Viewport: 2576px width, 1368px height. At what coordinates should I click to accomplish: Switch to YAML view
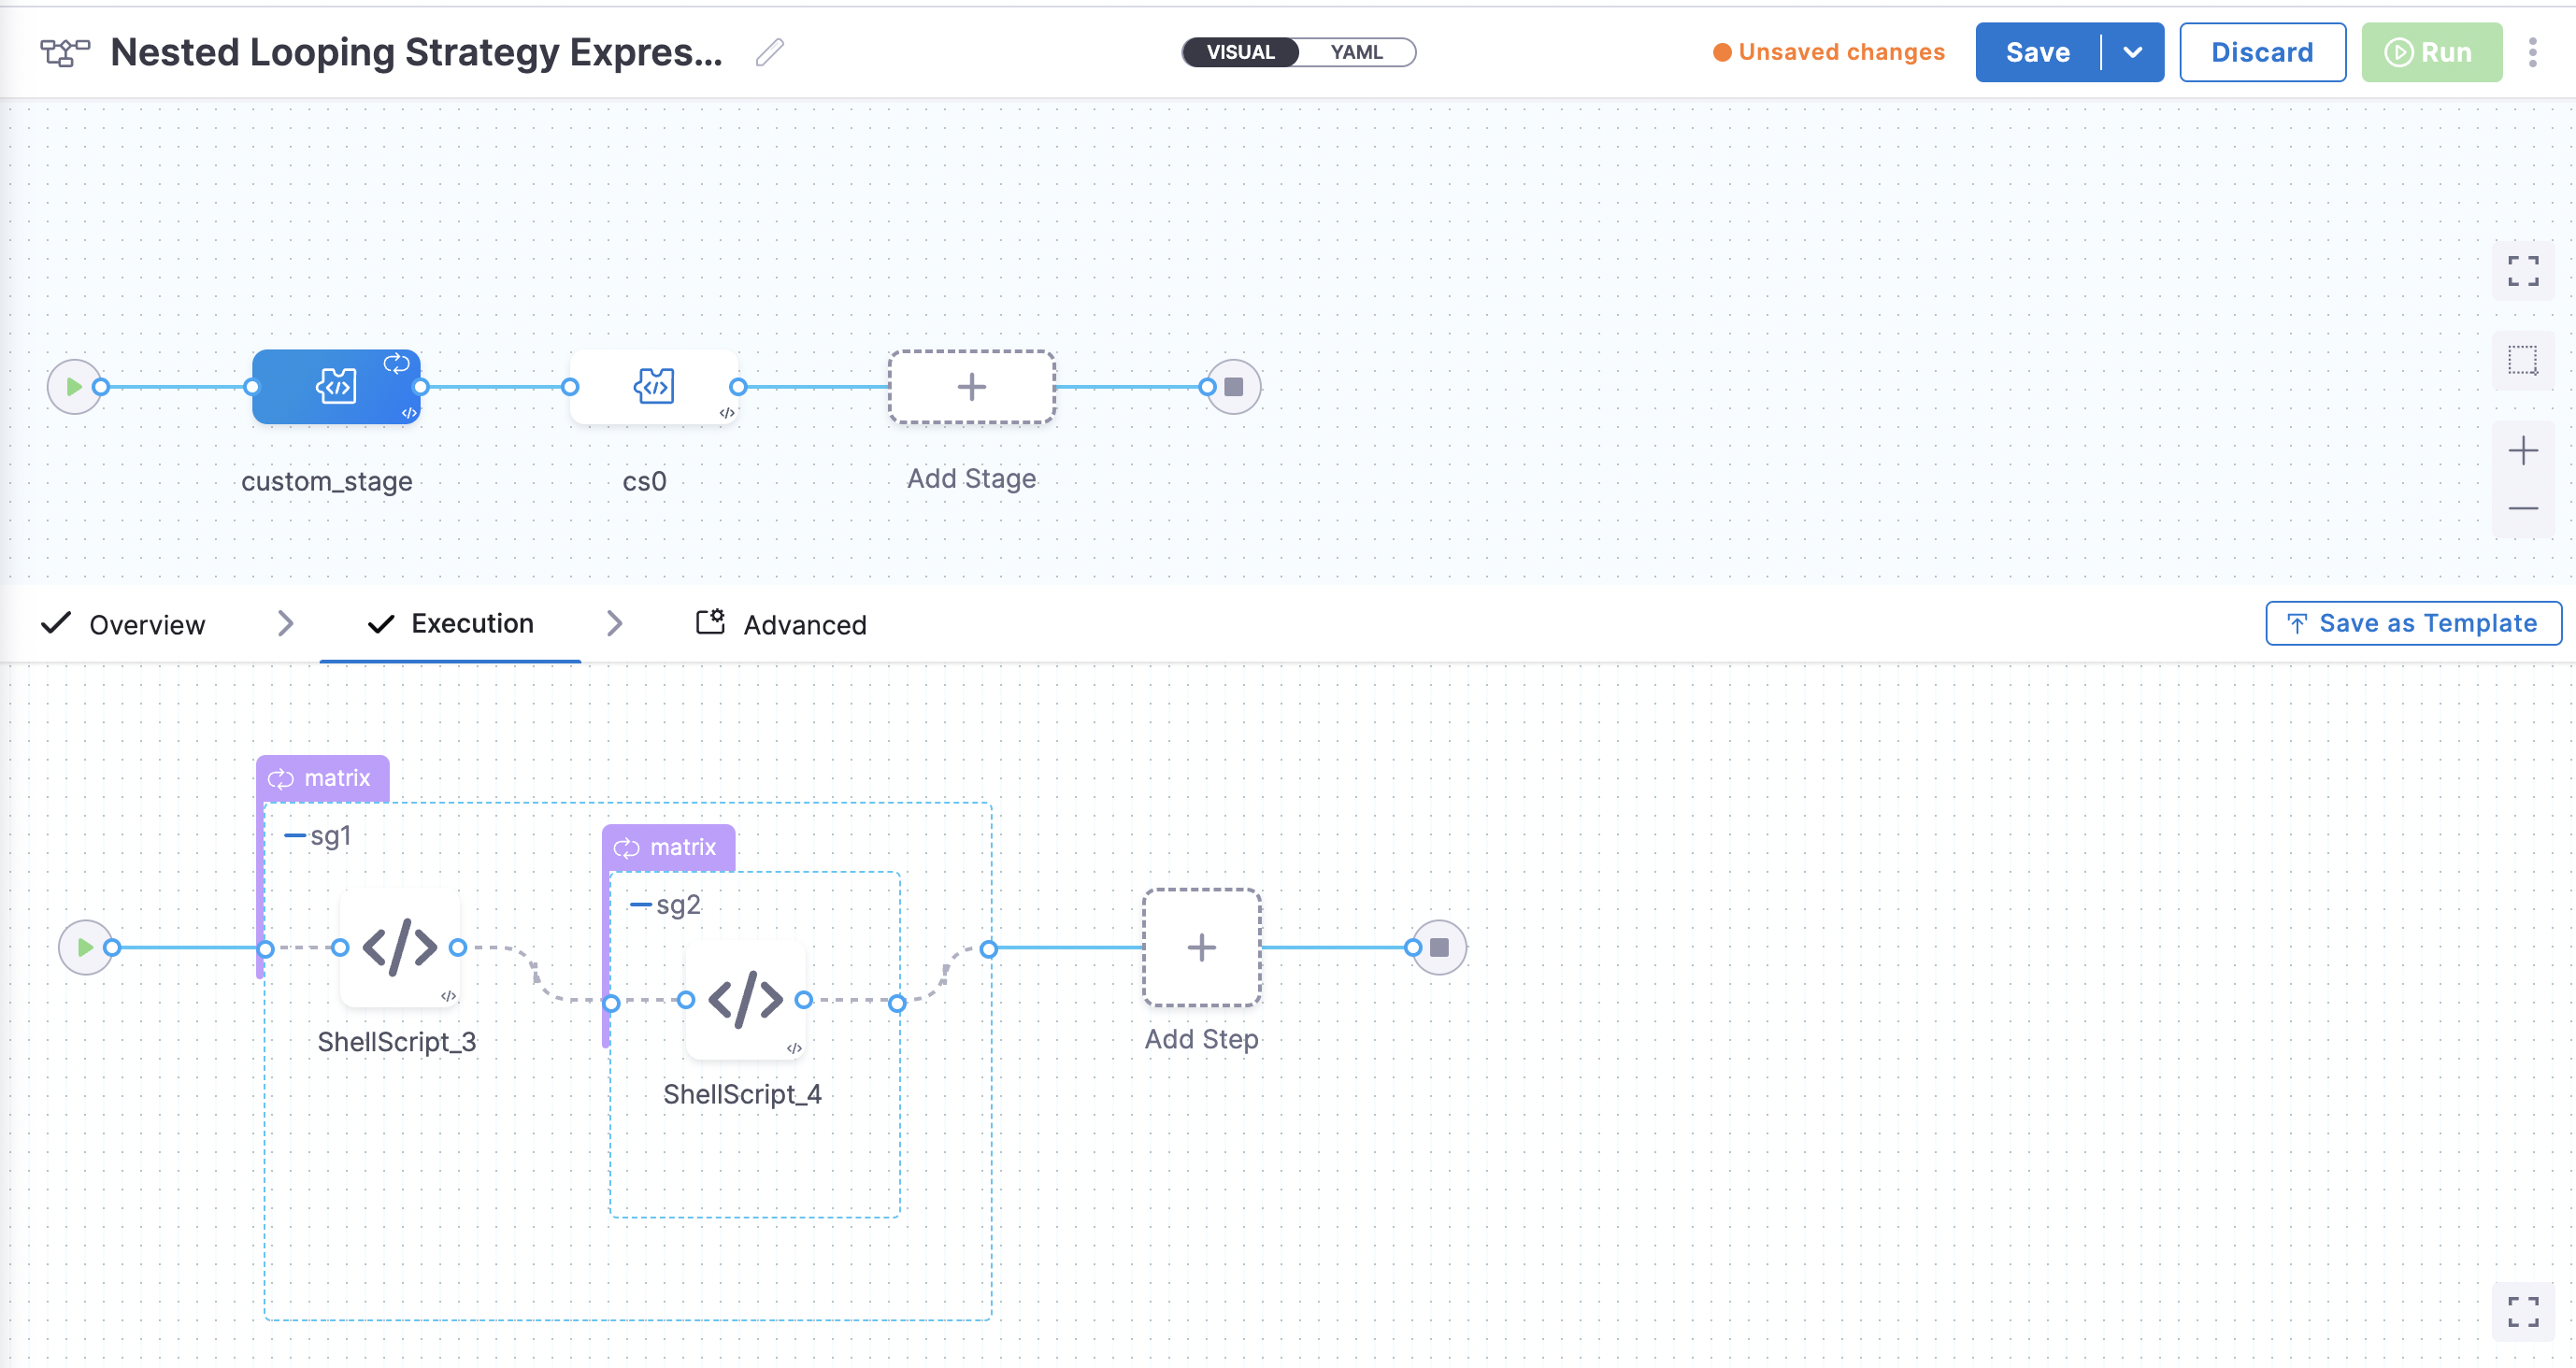pyautogui.click(x=1355, y=52)
